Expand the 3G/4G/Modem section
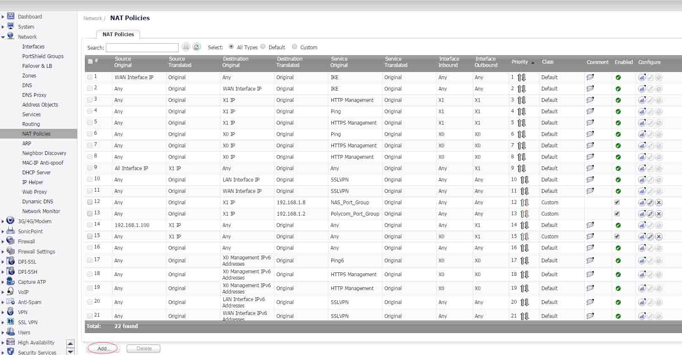The height and width of the screenshot is (355, 682). pyautogui.click(x=3, y=222)
